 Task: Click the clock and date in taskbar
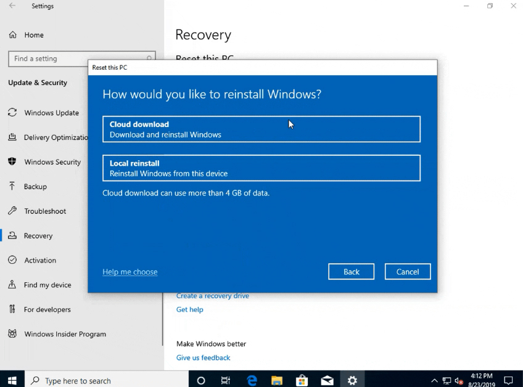pyautogui.click(x=481, y=380)
